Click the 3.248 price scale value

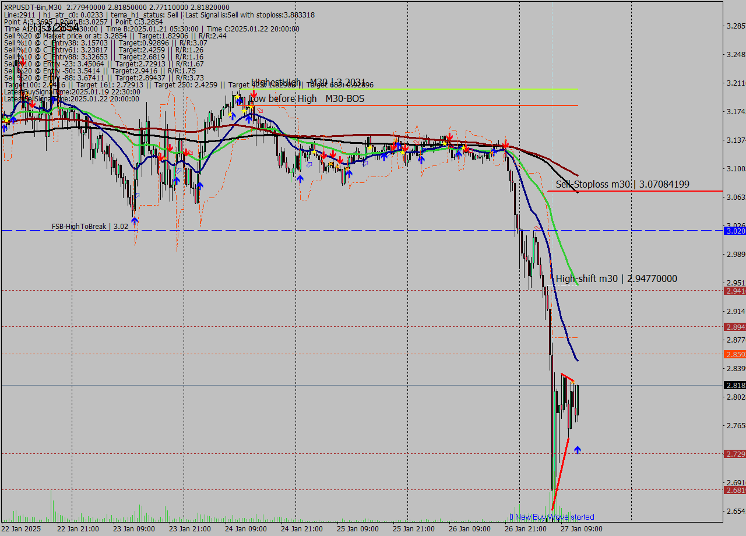(x=736, y=54)
